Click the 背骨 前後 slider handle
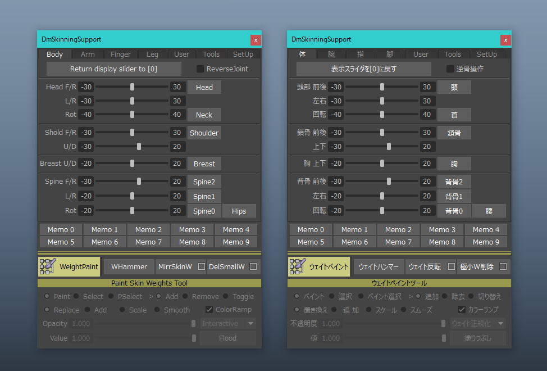The height and width of the screenshot is (371, 547). coord(389,182)
